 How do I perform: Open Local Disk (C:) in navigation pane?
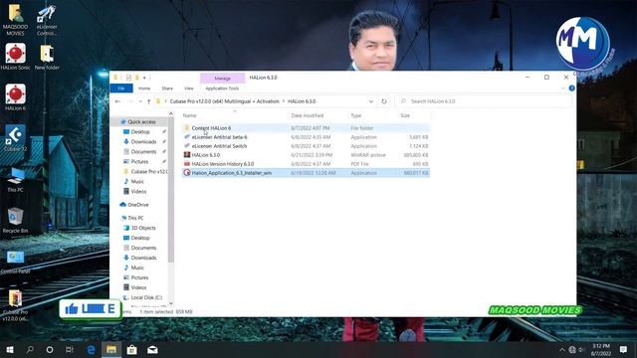click(x=146, y=297)
